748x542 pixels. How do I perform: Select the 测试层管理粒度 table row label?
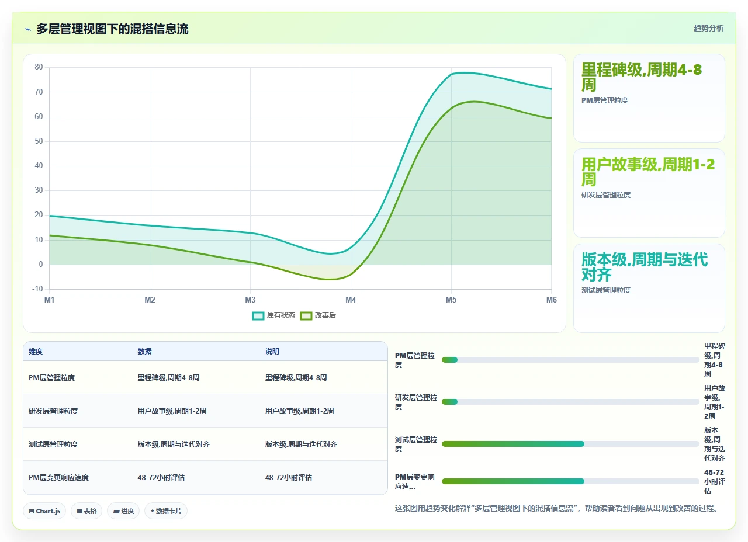point(53,444)
